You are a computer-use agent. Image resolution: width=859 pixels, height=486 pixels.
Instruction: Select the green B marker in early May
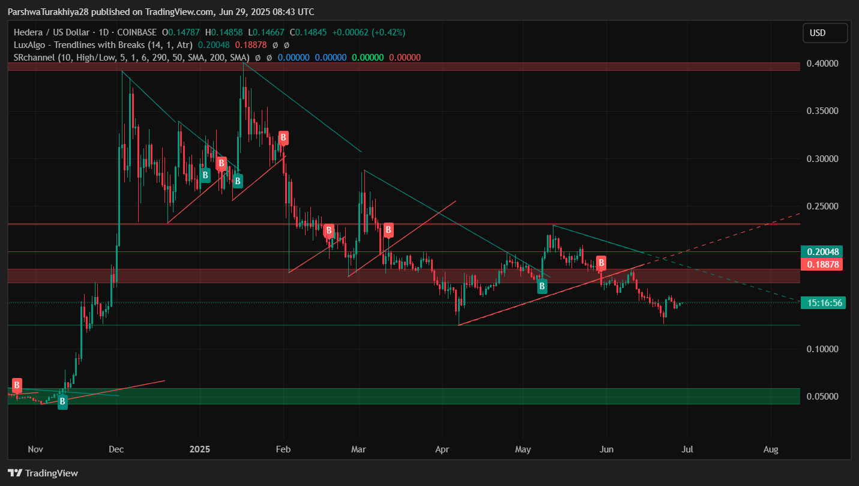click(x=542, y=286)
